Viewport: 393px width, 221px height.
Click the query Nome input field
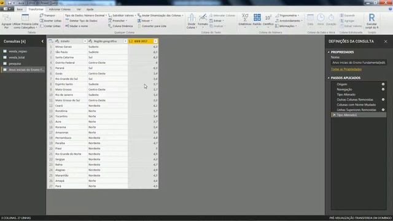pos(359,63)
